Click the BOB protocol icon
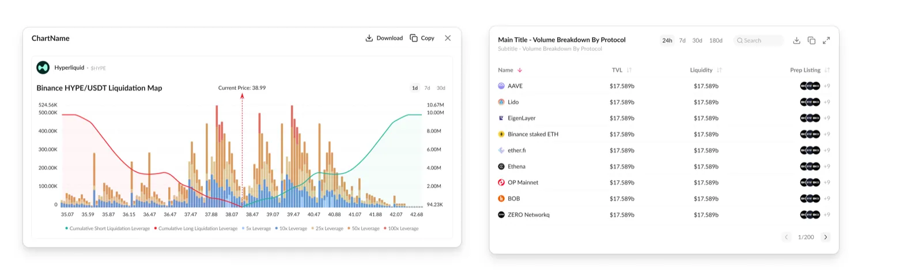This screenshot has height=280, width=922. (x=501, y=199)
